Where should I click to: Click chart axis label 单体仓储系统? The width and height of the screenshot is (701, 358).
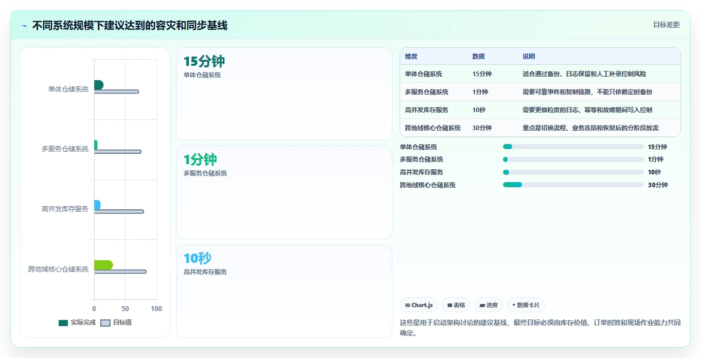coord(68,89)
